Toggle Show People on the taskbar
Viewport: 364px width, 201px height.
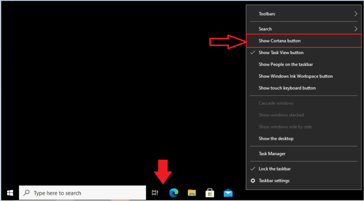point(285,65)
